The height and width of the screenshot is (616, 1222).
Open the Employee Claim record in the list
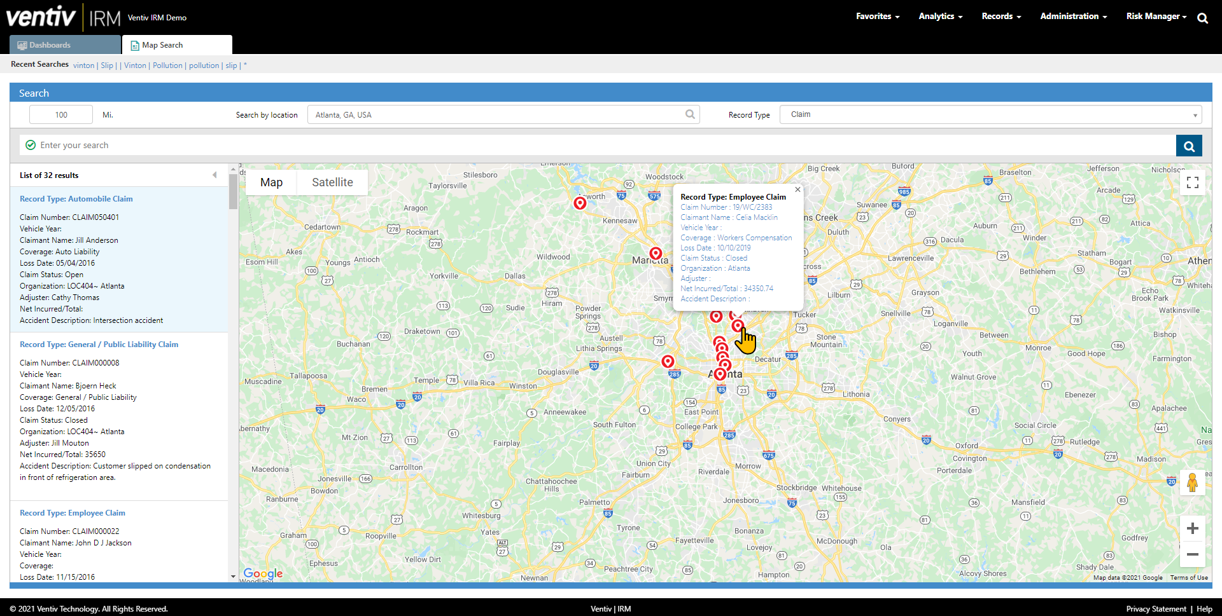[x=73, y=513]
